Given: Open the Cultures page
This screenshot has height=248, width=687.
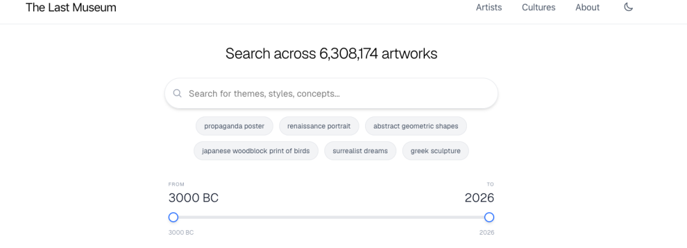Looking at the screenshot, I should click(539, 8).
